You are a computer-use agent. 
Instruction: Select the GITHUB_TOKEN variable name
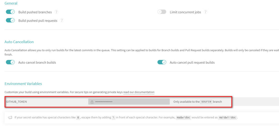click(17, 102)
